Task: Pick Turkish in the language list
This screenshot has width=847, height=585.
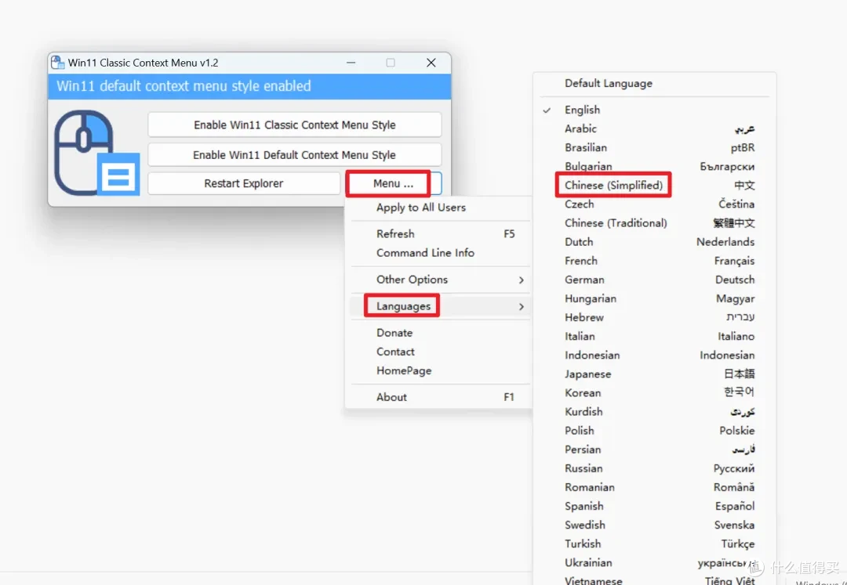Action: (654, 544)
